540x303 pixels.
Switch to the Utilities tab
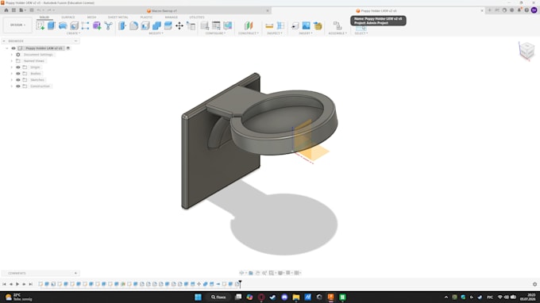[197, 17]
